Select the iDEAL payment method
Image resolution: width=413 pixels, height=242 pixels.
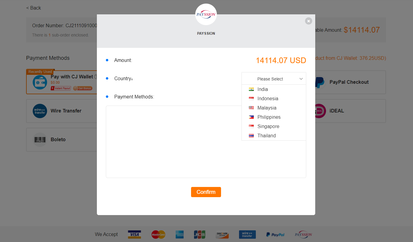click(x=349, y=111)
